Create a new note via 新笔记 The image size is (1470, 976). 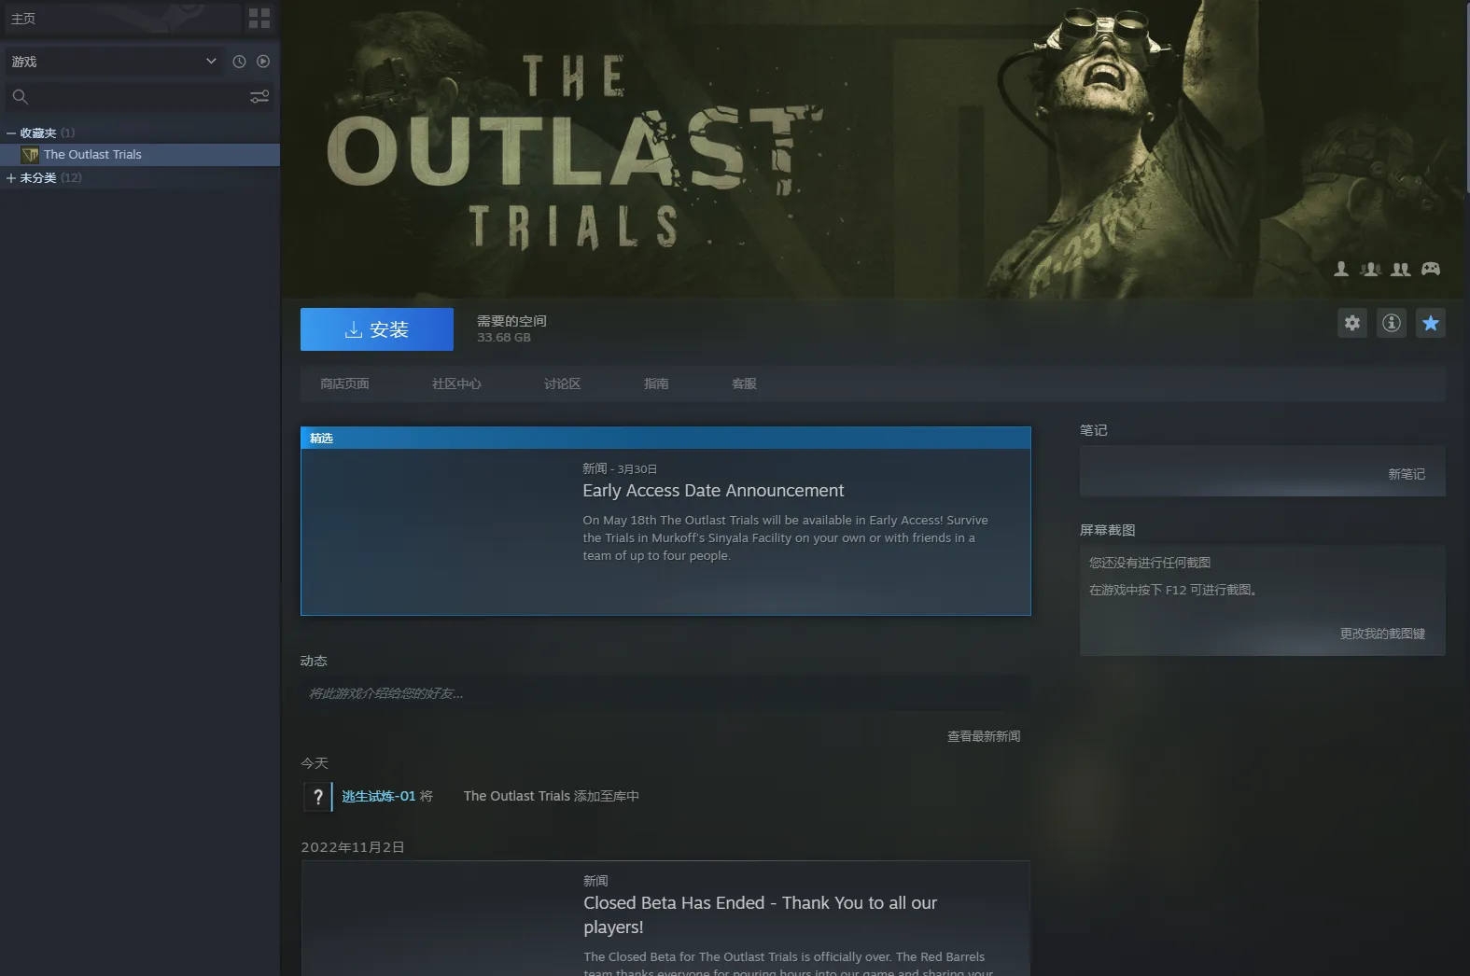tap(1406, 474)
